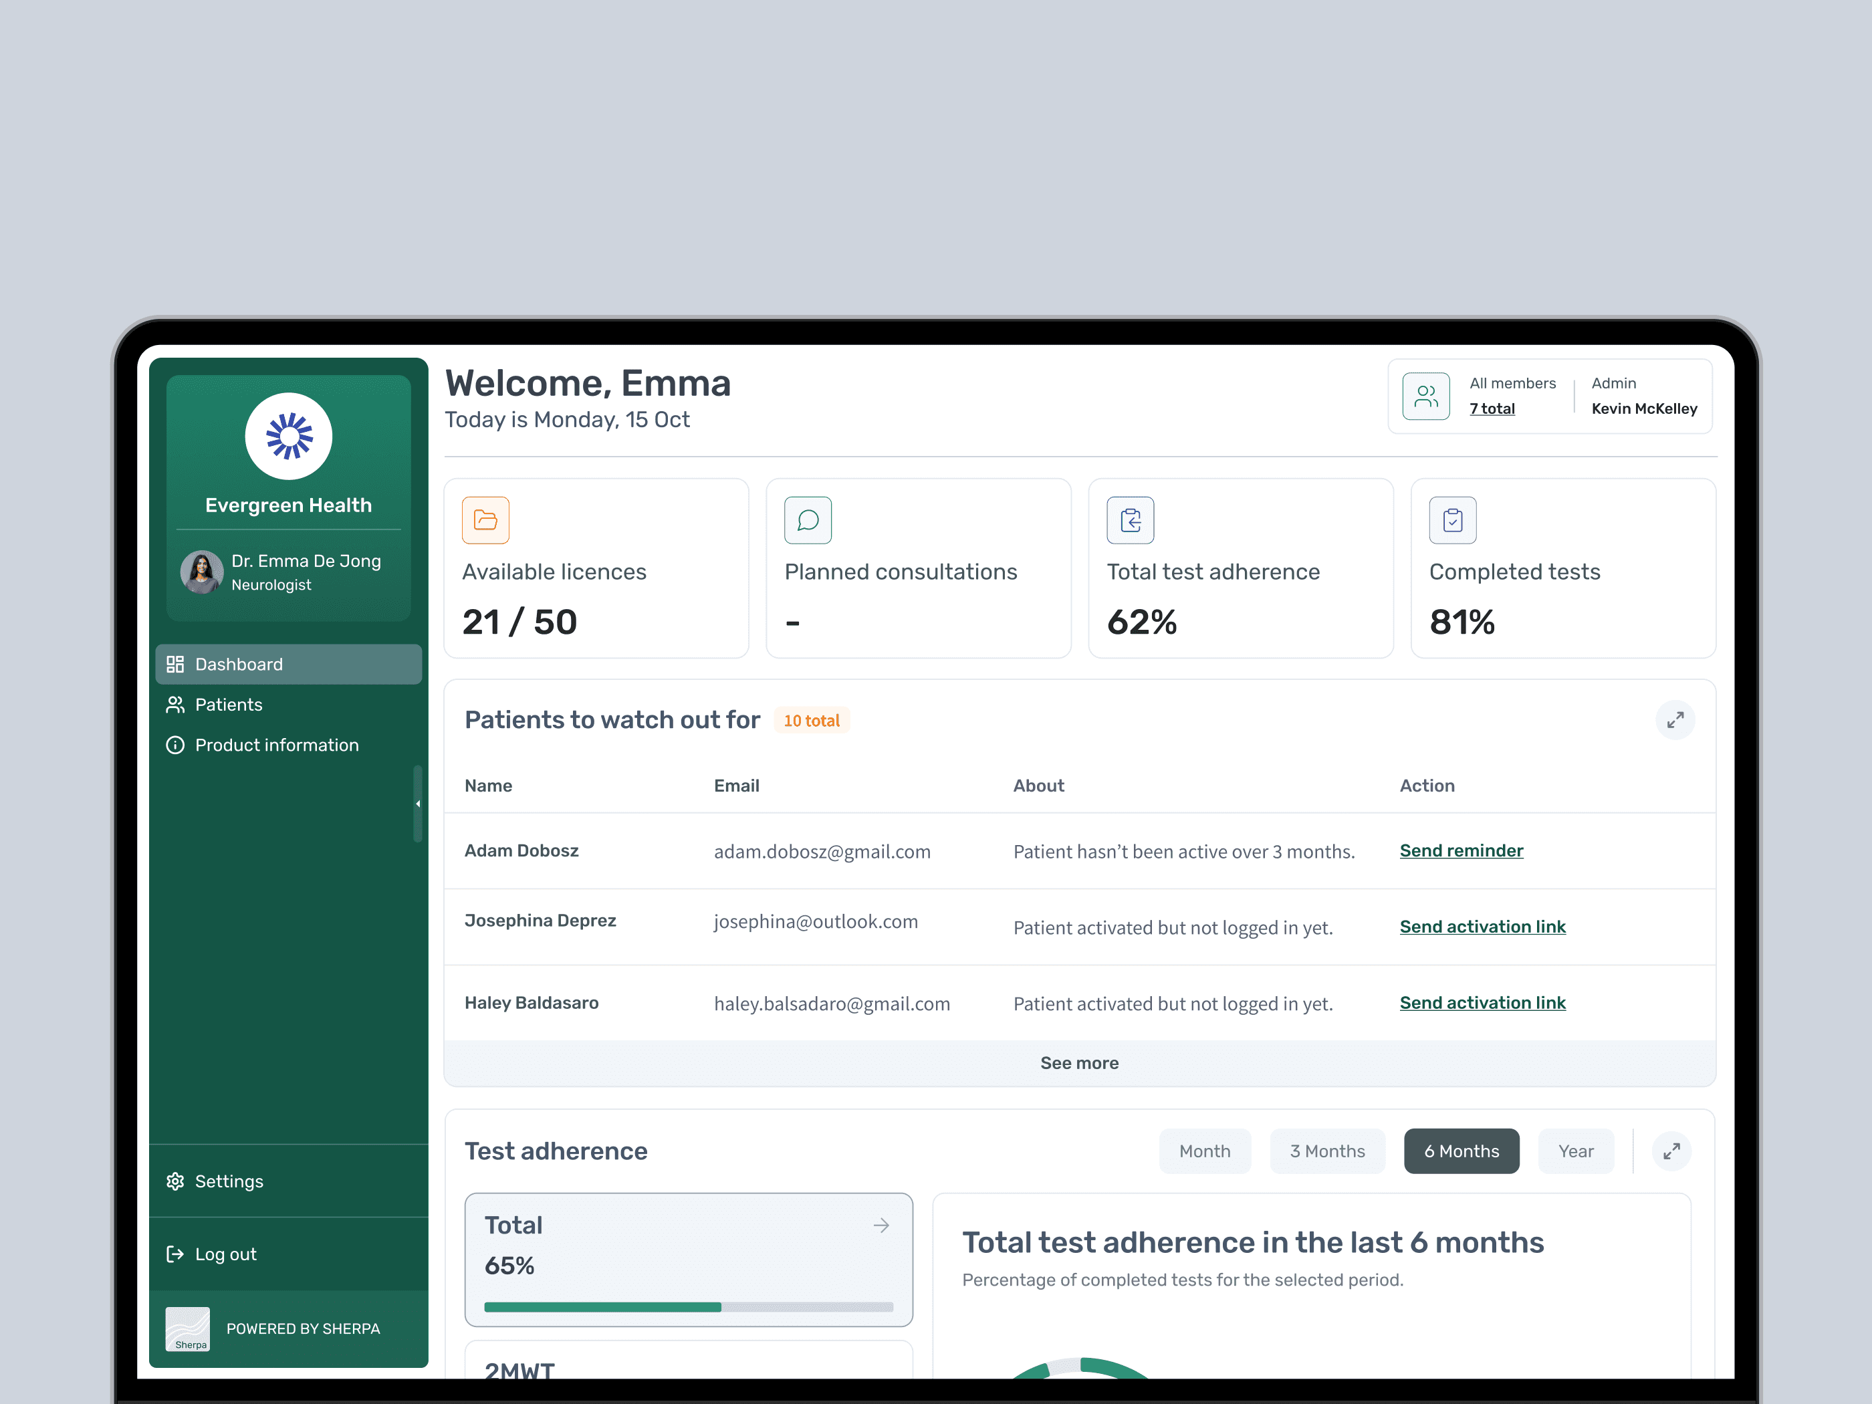Viewport: 1872px width, 1404px height.
Task: Click the Action column header
Action: coord(1427,786)
